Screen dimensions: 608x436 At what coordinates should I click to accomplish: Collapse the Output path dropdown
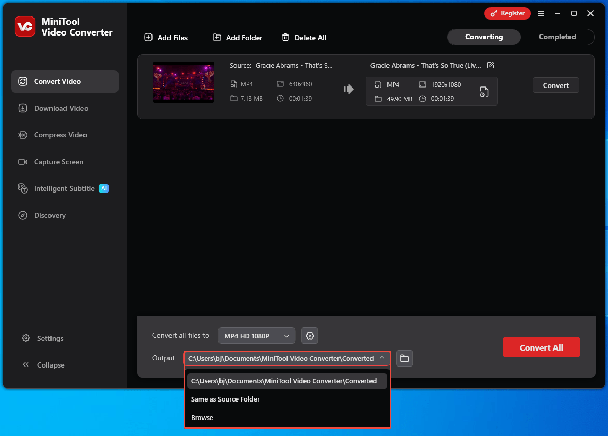coord(382,358)
